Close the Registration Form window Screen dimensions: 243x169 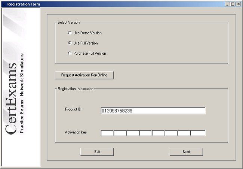pyautogui.click(x=239, y=4)
